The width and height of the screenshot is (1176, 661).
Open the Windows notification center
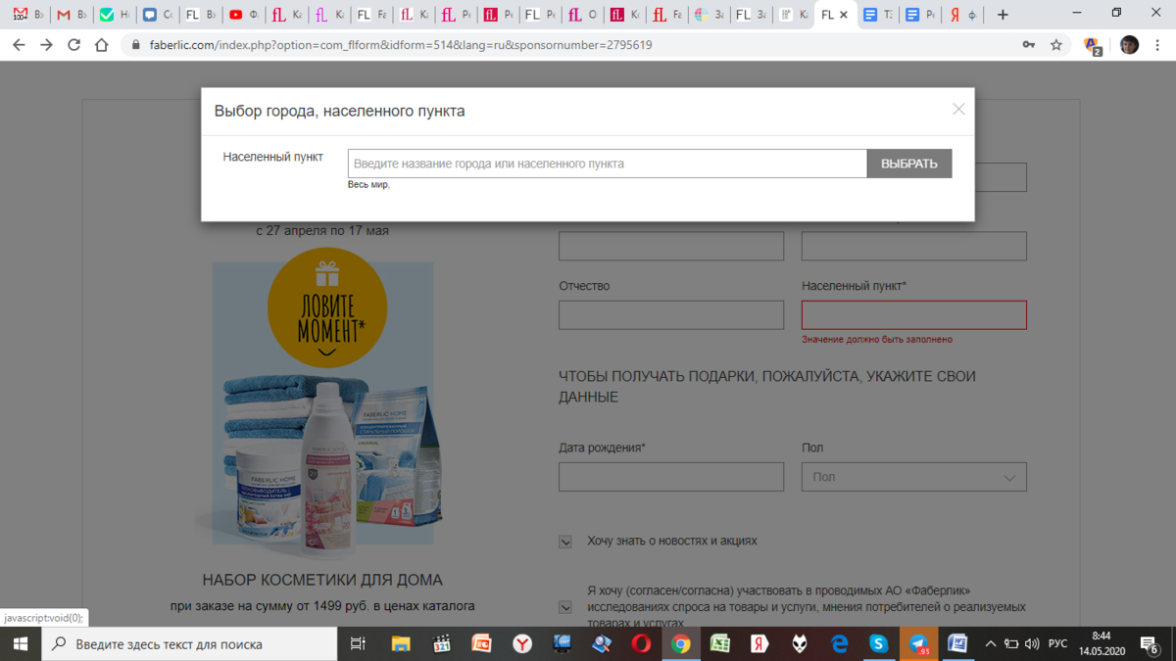[x=1151, y=643]
